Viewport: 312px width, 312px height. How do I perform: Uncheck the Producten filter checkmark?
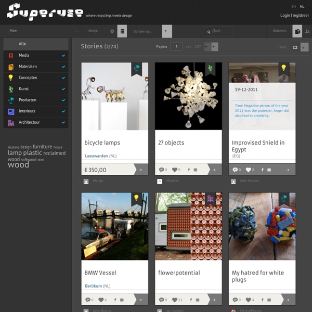pyautogui.click(x=63, y=100)
